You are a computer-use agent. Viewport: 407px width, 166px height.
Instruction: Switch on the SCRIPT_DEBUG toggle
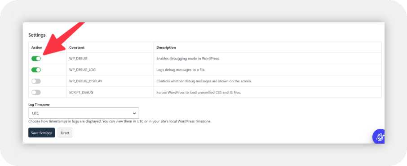(x=36, y=92)
